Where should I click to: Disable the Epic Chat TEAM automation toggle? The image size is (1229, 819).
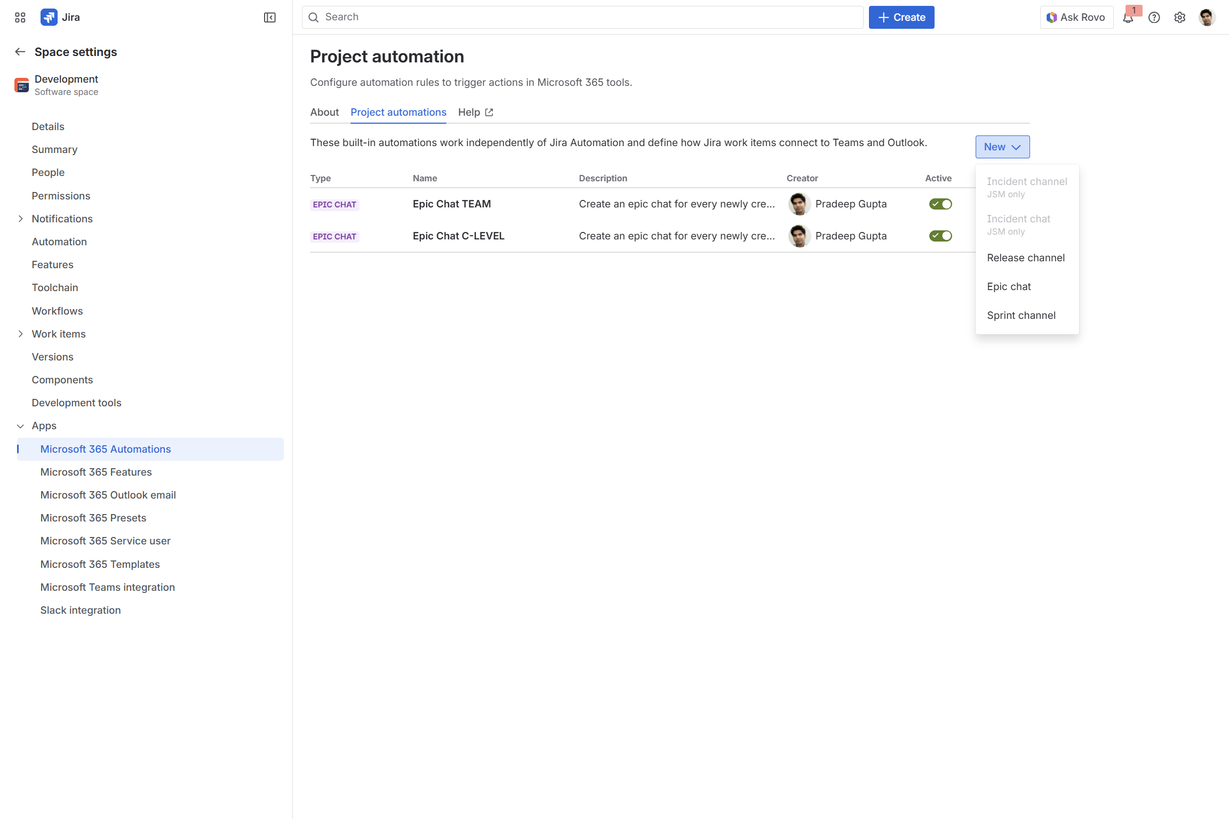pos(940,204)
